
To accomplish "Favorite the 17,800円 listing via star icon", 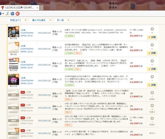I will (x=152, y=93).
